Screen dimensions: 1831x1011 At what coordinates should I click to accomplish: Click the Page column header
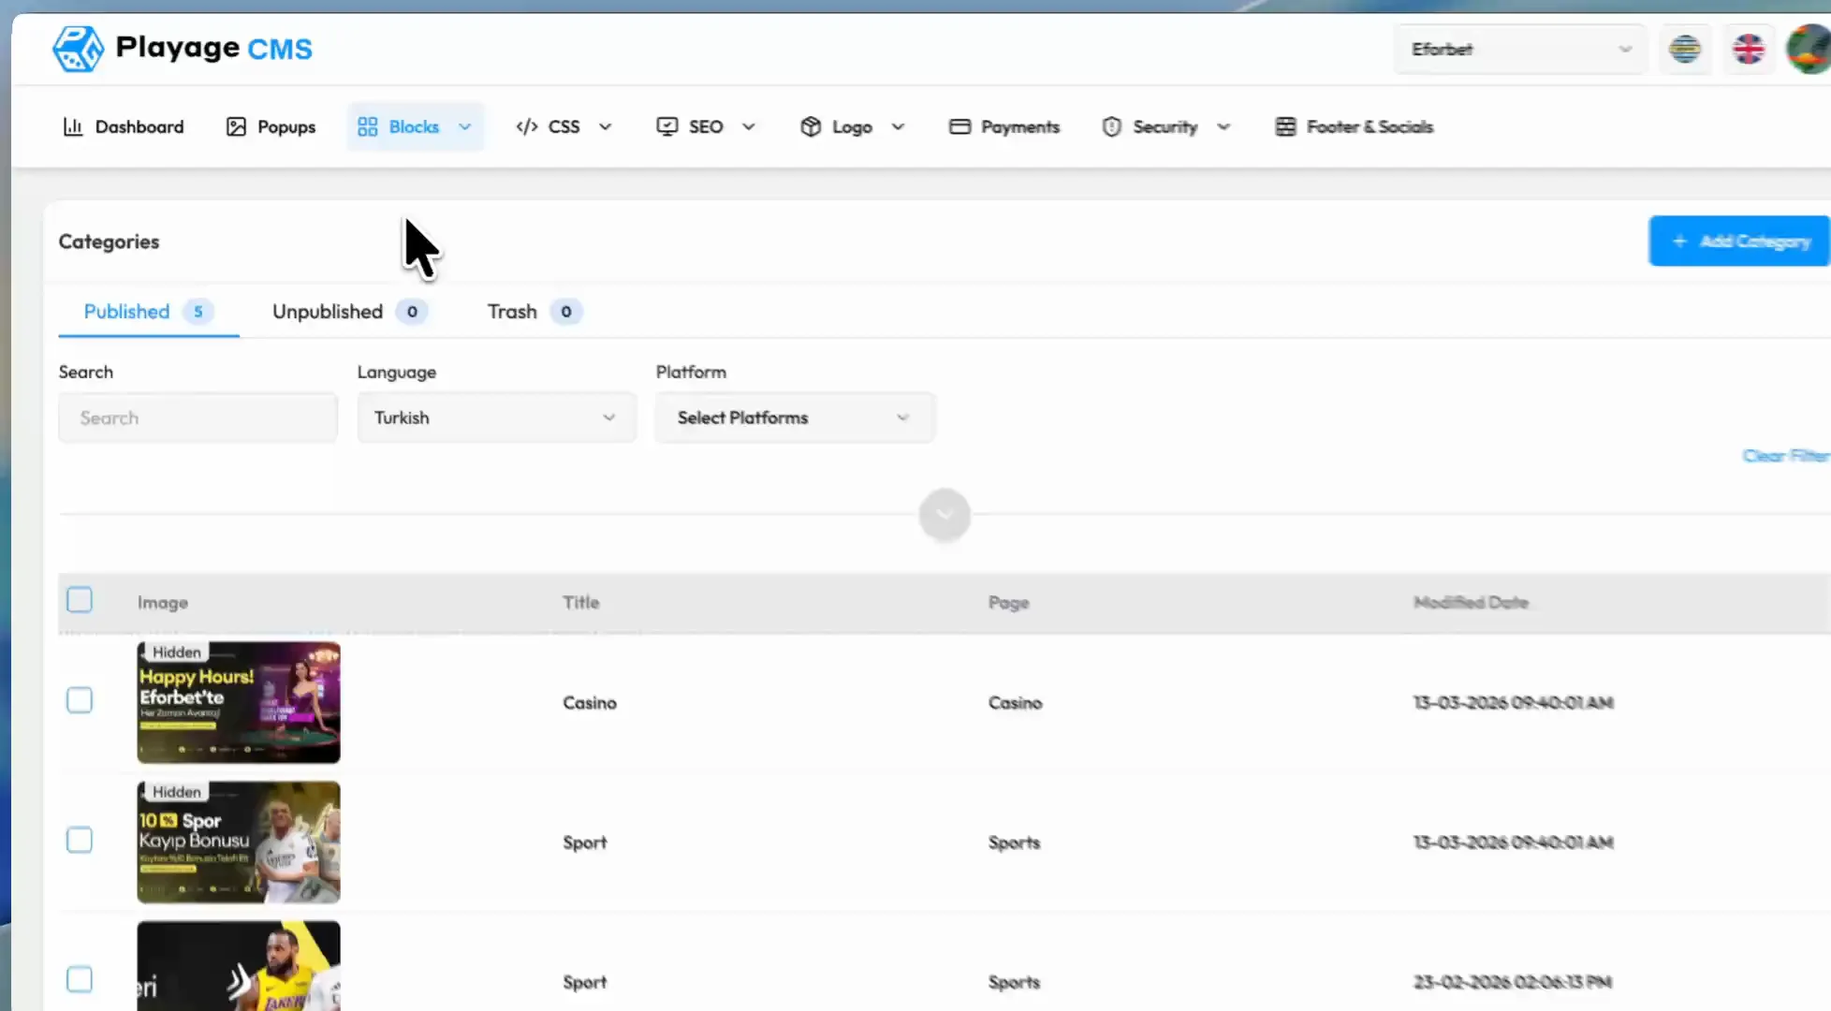tap(1008, 603)
